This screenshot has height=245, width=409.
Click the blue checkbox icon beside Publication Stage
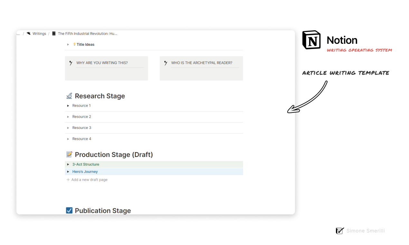[x=69, y=210]
